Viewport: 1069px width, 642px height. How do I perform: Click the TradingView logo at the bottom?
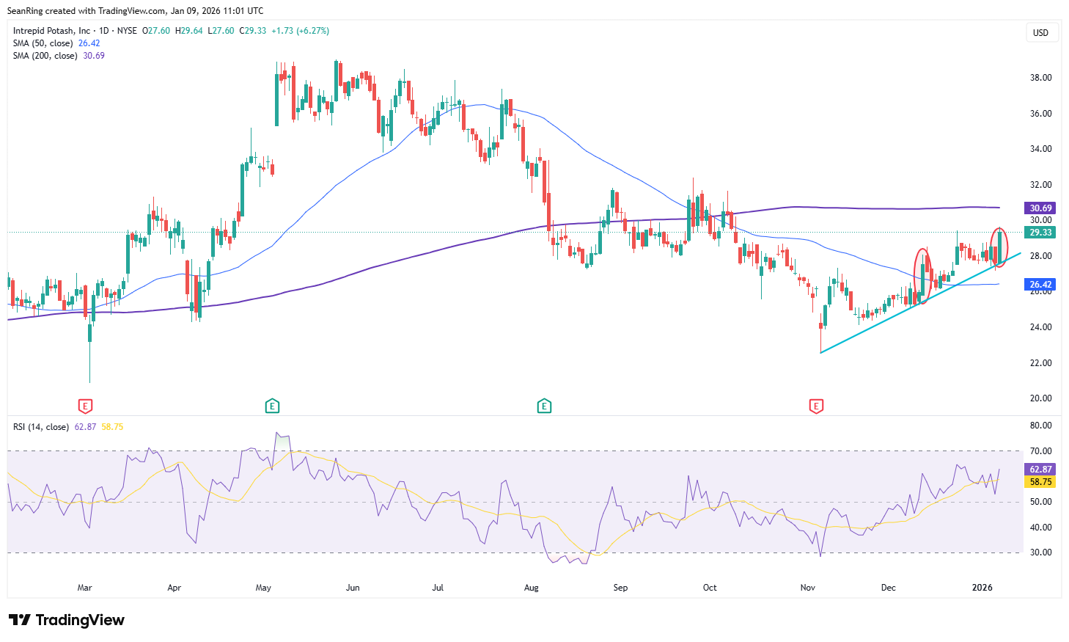[67, 620]
